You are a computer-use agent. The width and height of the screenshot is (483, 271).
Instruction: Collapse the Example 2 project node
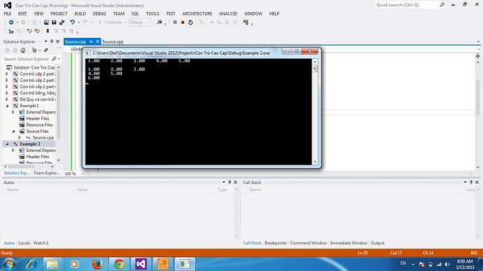[x=8, y=144]
